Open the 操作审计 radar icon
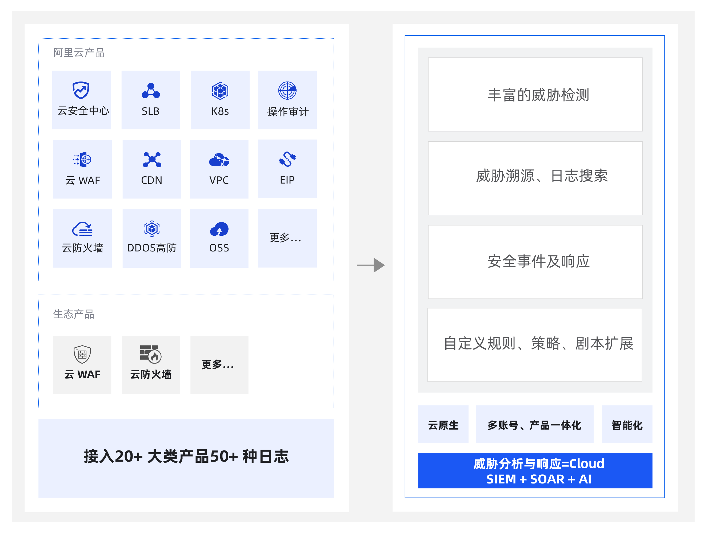 [x=287, y=91]
